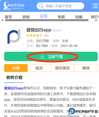Image resolution: width=99 pixels, height=117 pixels.
Task: Click the horizontal nav scrollbar thumb
Action: click(x=47, y=20)
